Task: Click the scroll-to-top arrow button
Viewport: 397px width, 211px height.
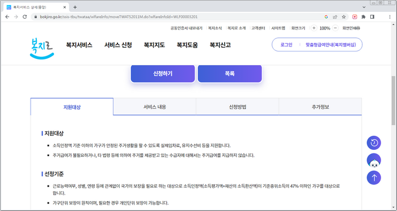Action: click(374, 178)
